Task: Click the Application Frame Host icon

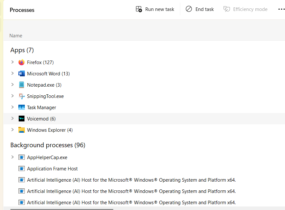Action: [22, 168]
